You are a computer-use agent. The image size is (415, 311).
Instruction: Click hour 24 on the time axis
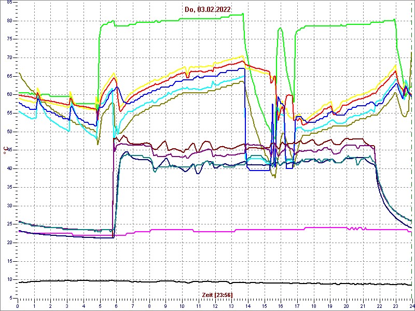point(411,305)
